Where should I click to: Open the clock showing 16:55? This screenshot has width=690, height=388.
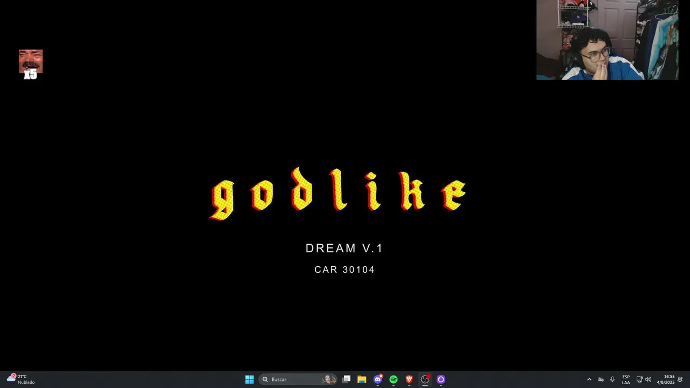coord(666,379)
